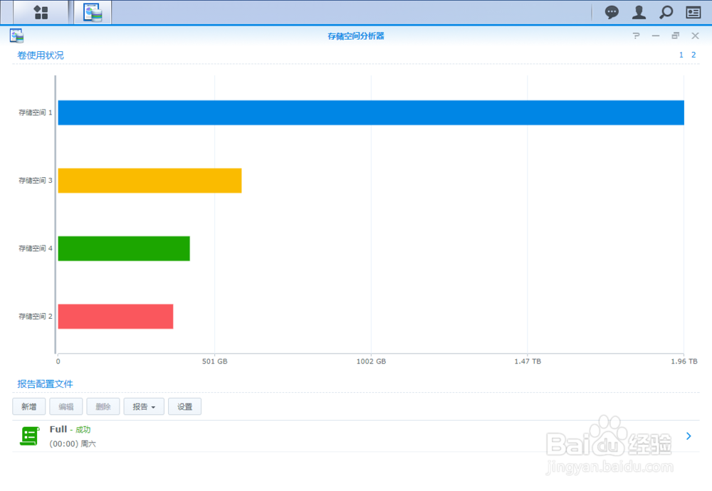The image size is (712, 491).
Task: Click the 报告配置文件 section heading
Action: click(45, 384)
